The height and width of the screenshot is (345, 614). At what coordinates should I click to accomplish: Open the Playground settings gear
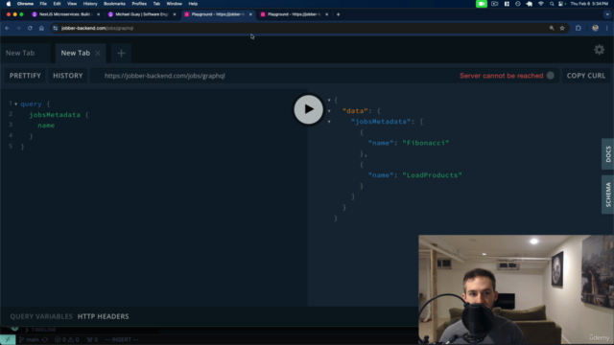[x=599, y=50]
